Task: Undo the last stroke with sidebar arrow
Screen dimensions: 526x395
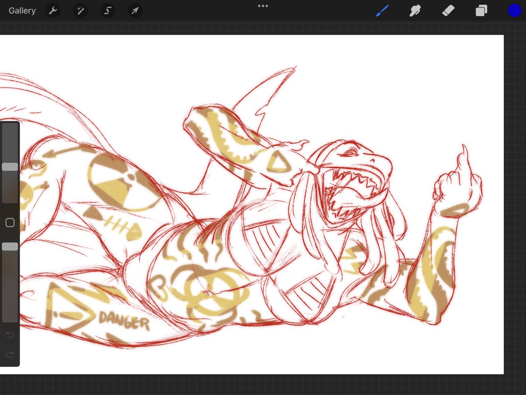Action: pyautogui.click(x=10, y=335)
